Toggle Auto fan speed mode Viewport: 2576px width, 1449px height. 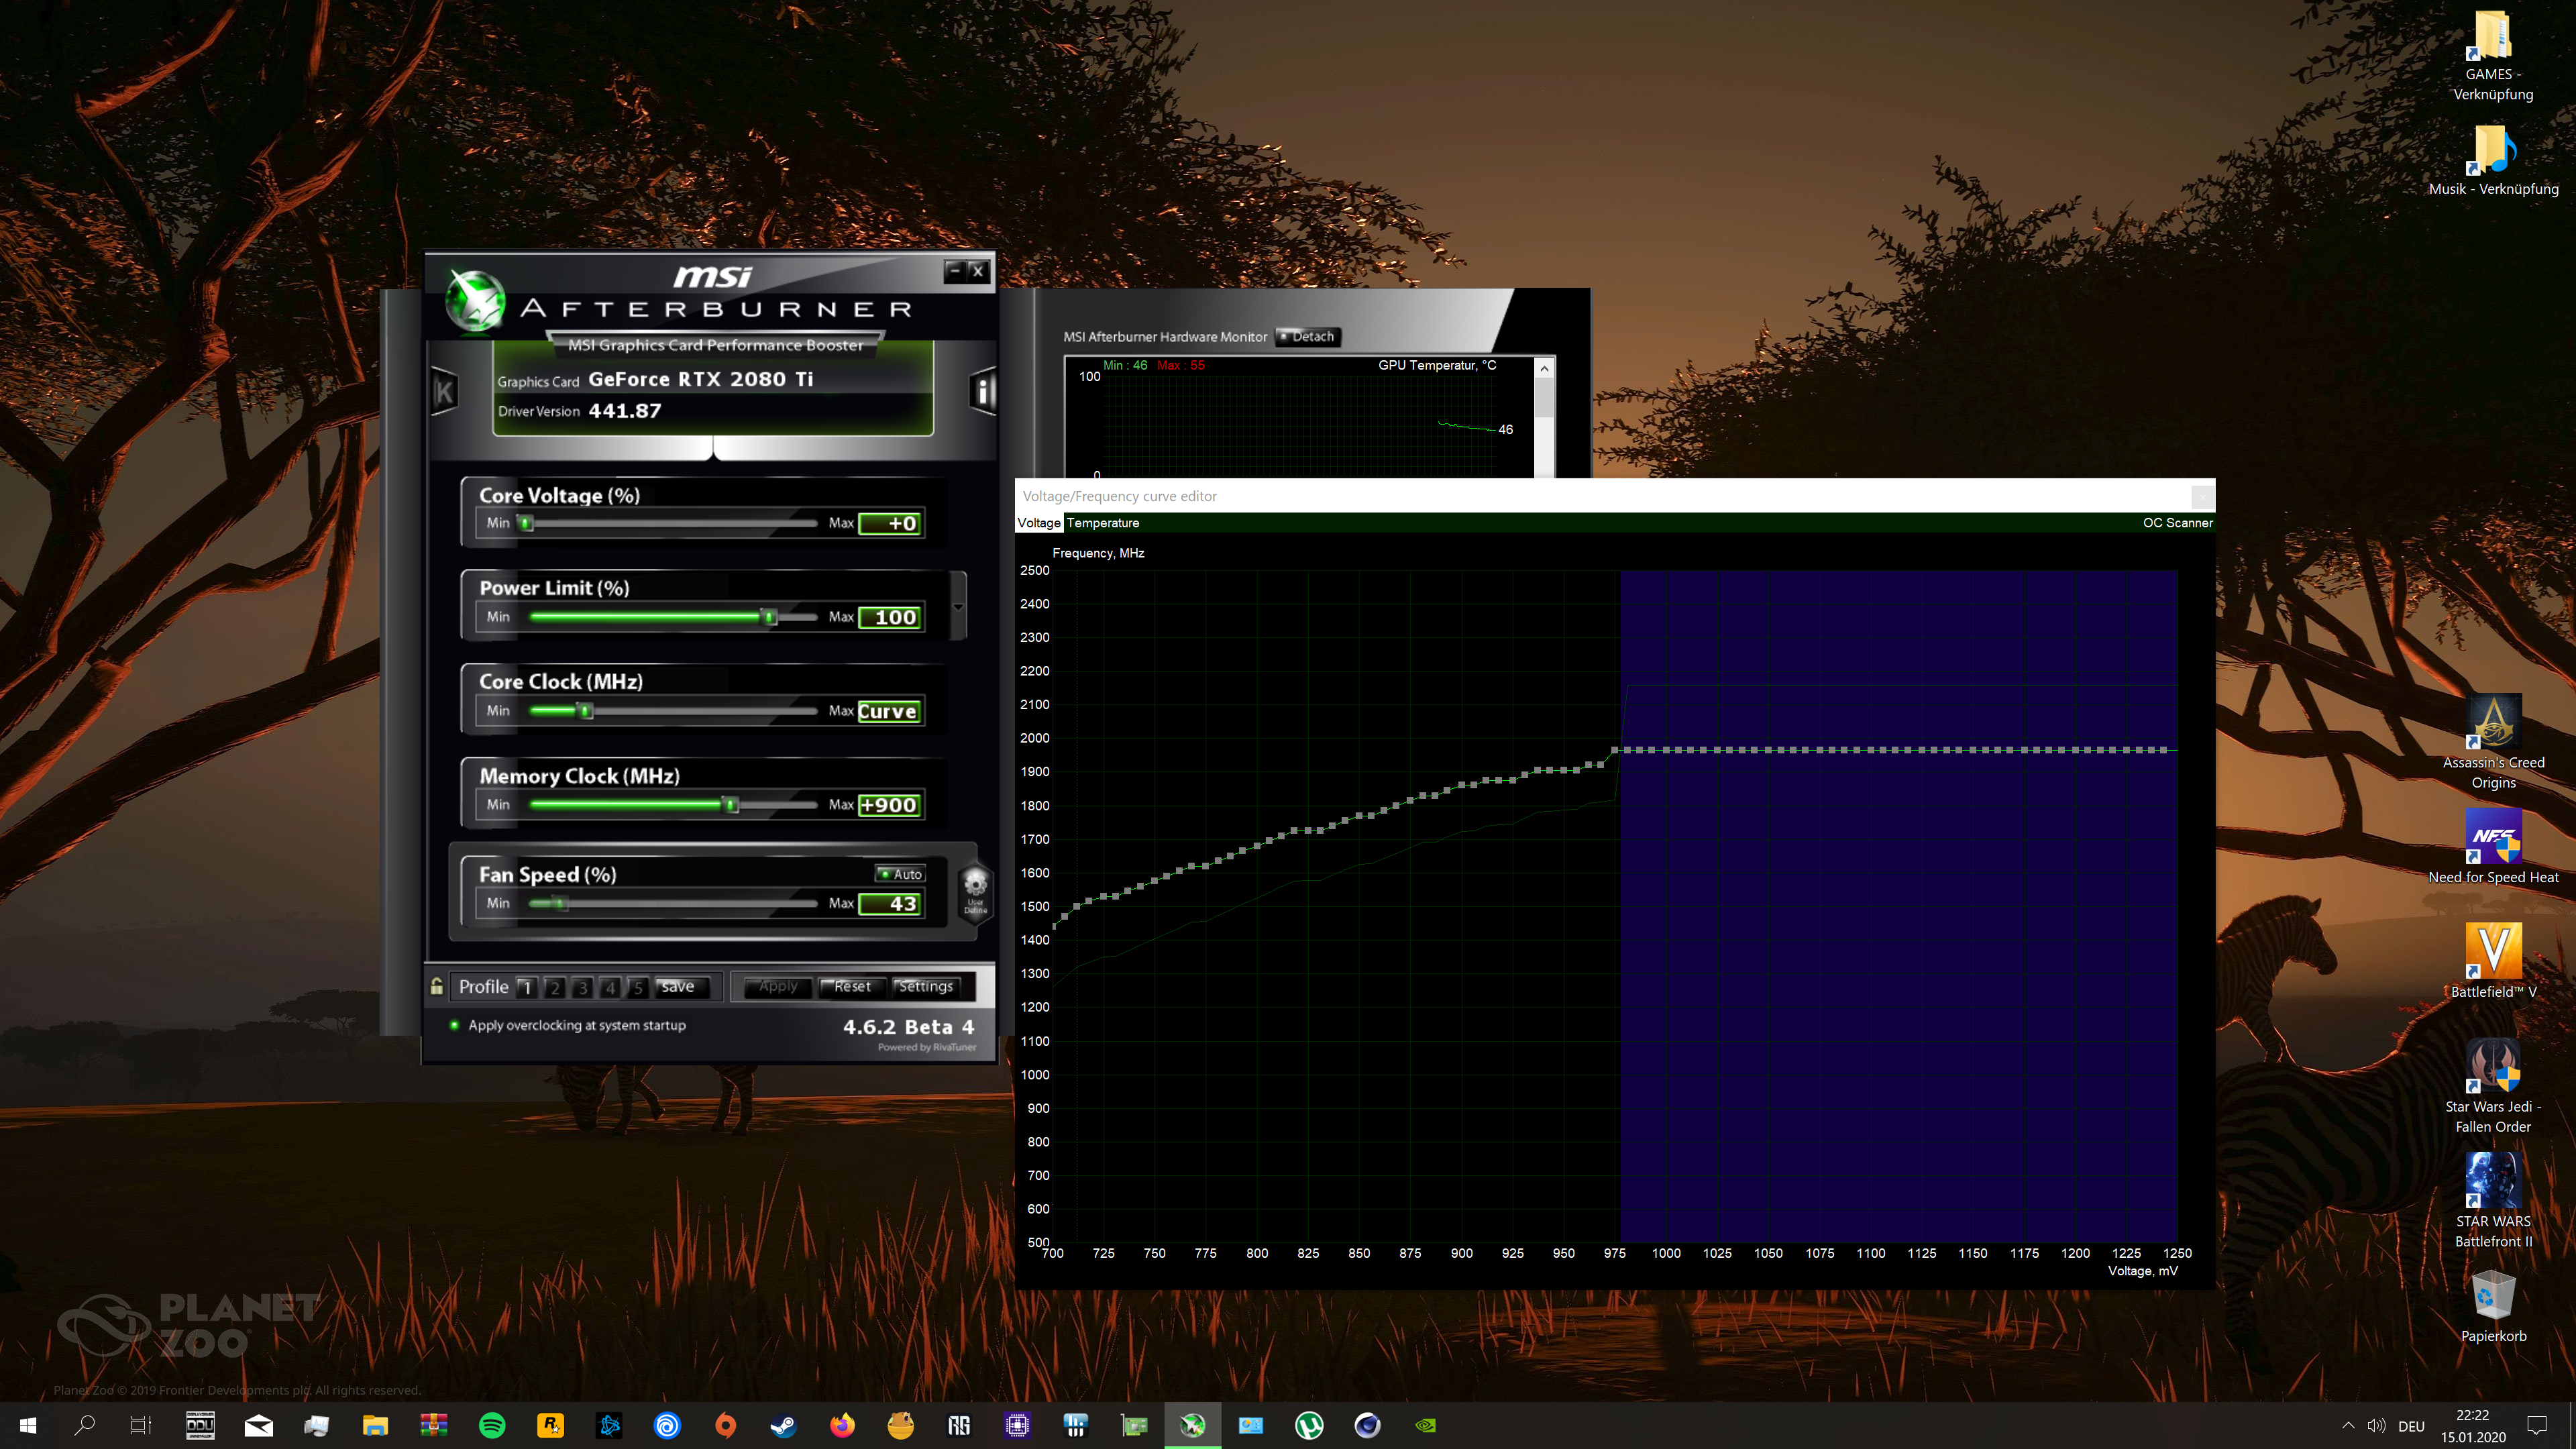coord(900,874)
